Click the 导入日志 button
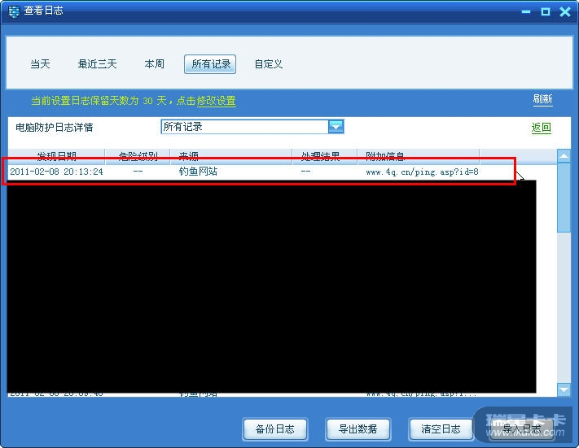Viewport: 579px width, 448px height. pos(521,429)
